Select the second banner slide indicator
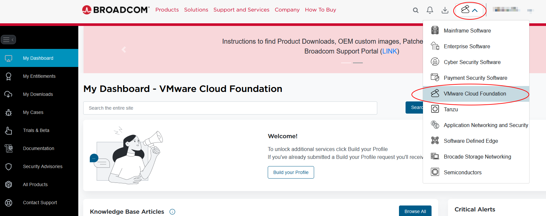Image resolution: width=546 pixels, height=216 pixels. pyautogui.click(x=358, y=63)
